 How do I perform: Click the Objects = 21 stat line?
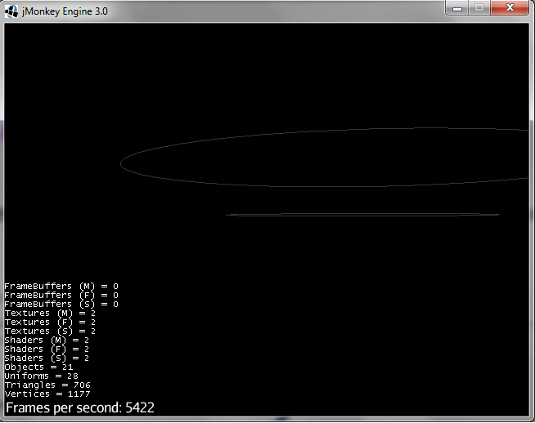(x=38, y=367)
